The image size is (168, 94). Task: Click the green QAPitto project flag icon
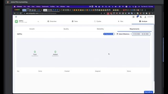click(16, 21)
